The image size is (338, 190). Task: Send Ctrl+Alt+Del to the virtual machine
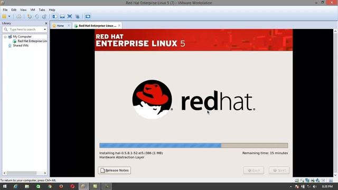(x=19, y=16)
